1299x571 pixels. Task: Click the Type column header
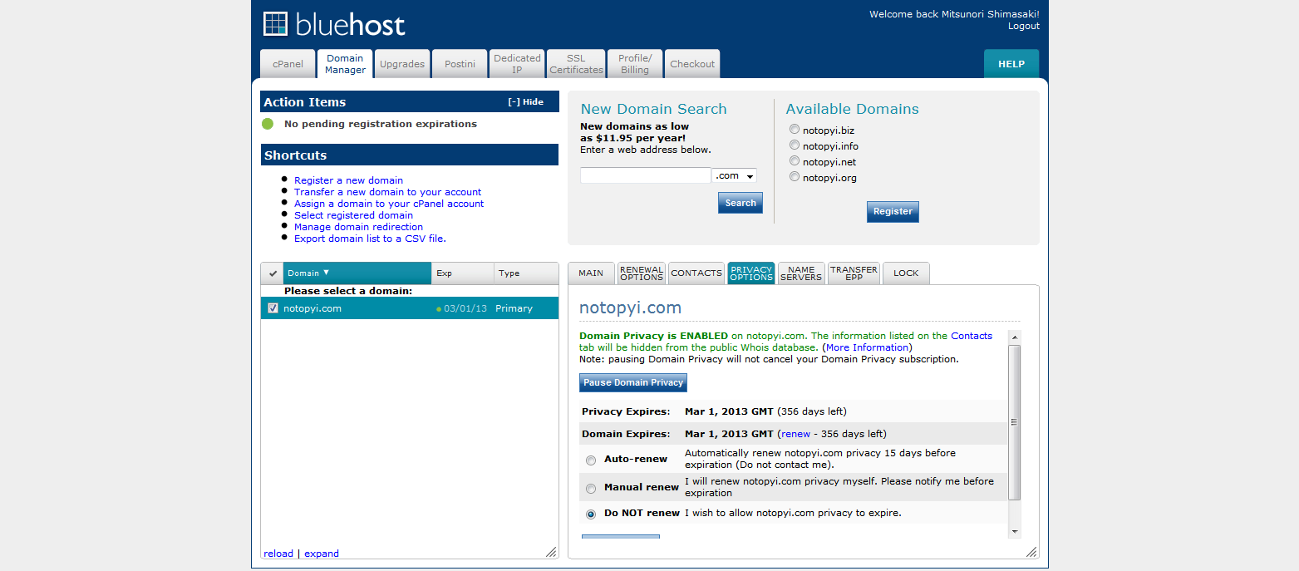(x=526, y=273)
